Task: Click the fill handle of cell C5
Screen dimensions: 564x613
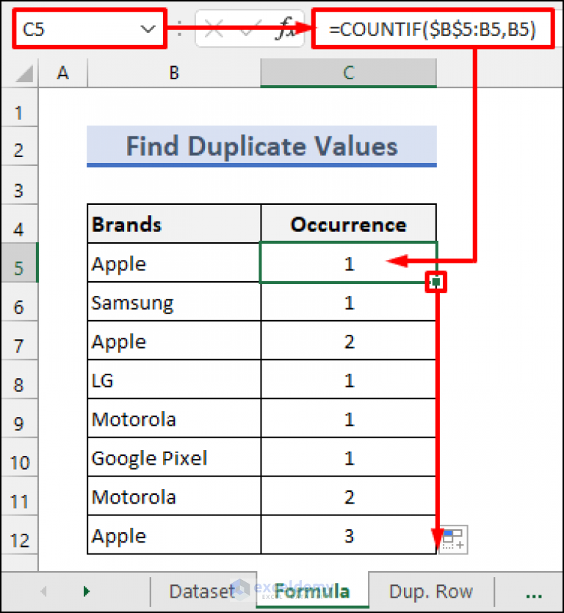Action: pos(436,281)
